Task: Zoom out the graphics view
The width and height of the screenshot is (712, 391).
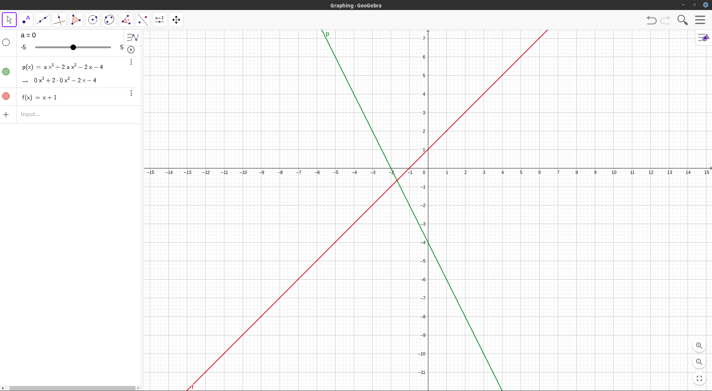Action: pyautogui.click(x=699, y=362)
